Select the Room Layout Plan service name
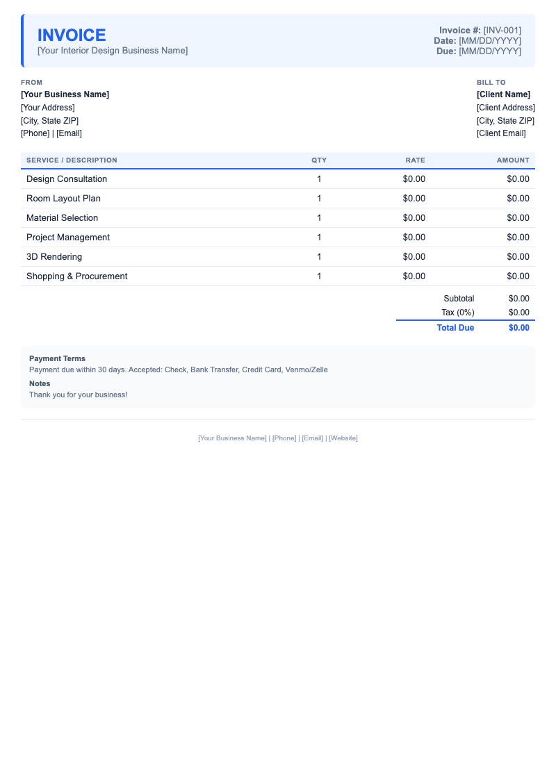556x764 pixels. tap(63, 199)
